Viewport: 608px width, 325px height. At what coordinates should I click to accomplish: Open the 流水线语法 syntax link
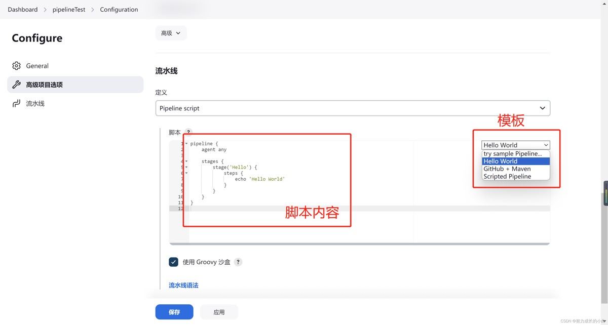[183, 286]
